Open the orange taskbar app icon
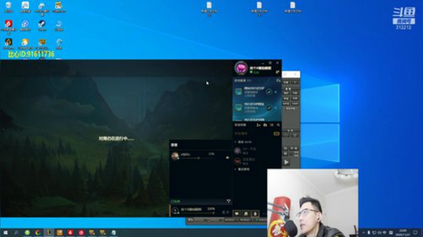This screenshot has width=423, height=237. (59, 232)
